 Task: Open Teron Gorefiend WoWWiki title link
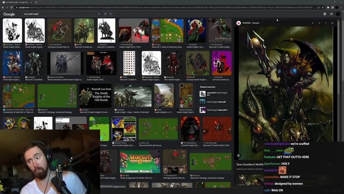[250, 164]
